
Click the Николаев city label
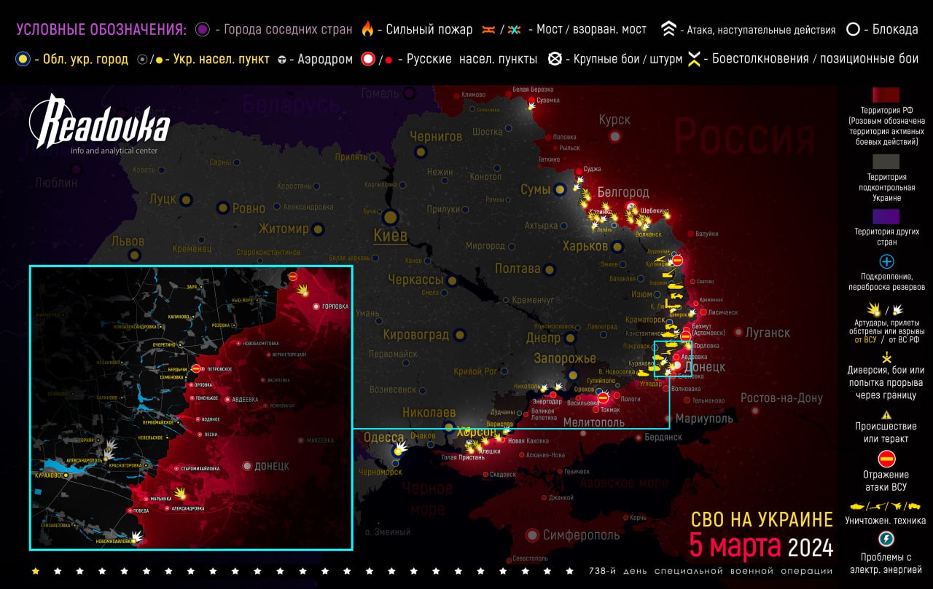(x=429, y=412)
